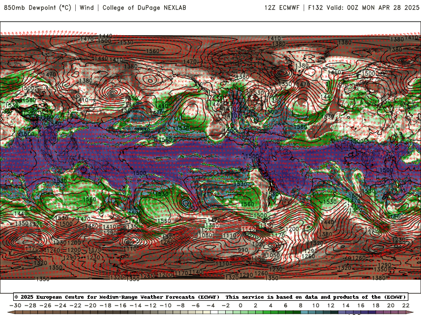
Task: Click the '-20' value on the color scale
Action: click(91, 306)
